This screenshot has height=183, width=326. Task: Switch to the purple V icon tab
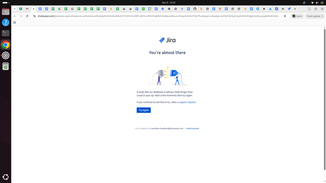pos(220,9)
